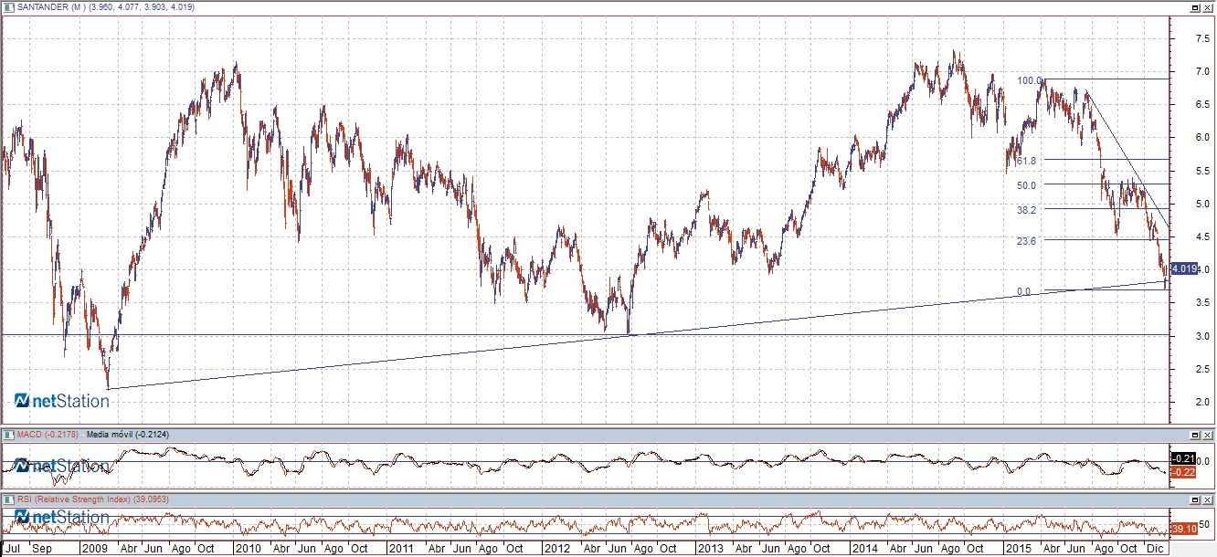The height and width of the screenshot is (557, 1217).
Task: Click the RSI panel icon
Action: coord(6,499)
